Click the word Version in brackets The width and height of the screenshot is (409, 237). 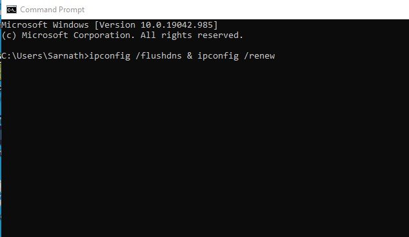[117, 25]
